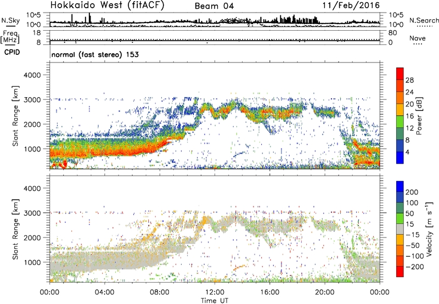Click the "Hokkaido West (fitACF)" plot title
This screenshot has height=304, width=439.
(x=107, y=5)
